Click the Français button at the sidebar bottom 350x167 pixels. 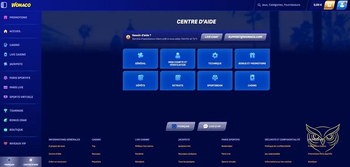coord(10,162)
